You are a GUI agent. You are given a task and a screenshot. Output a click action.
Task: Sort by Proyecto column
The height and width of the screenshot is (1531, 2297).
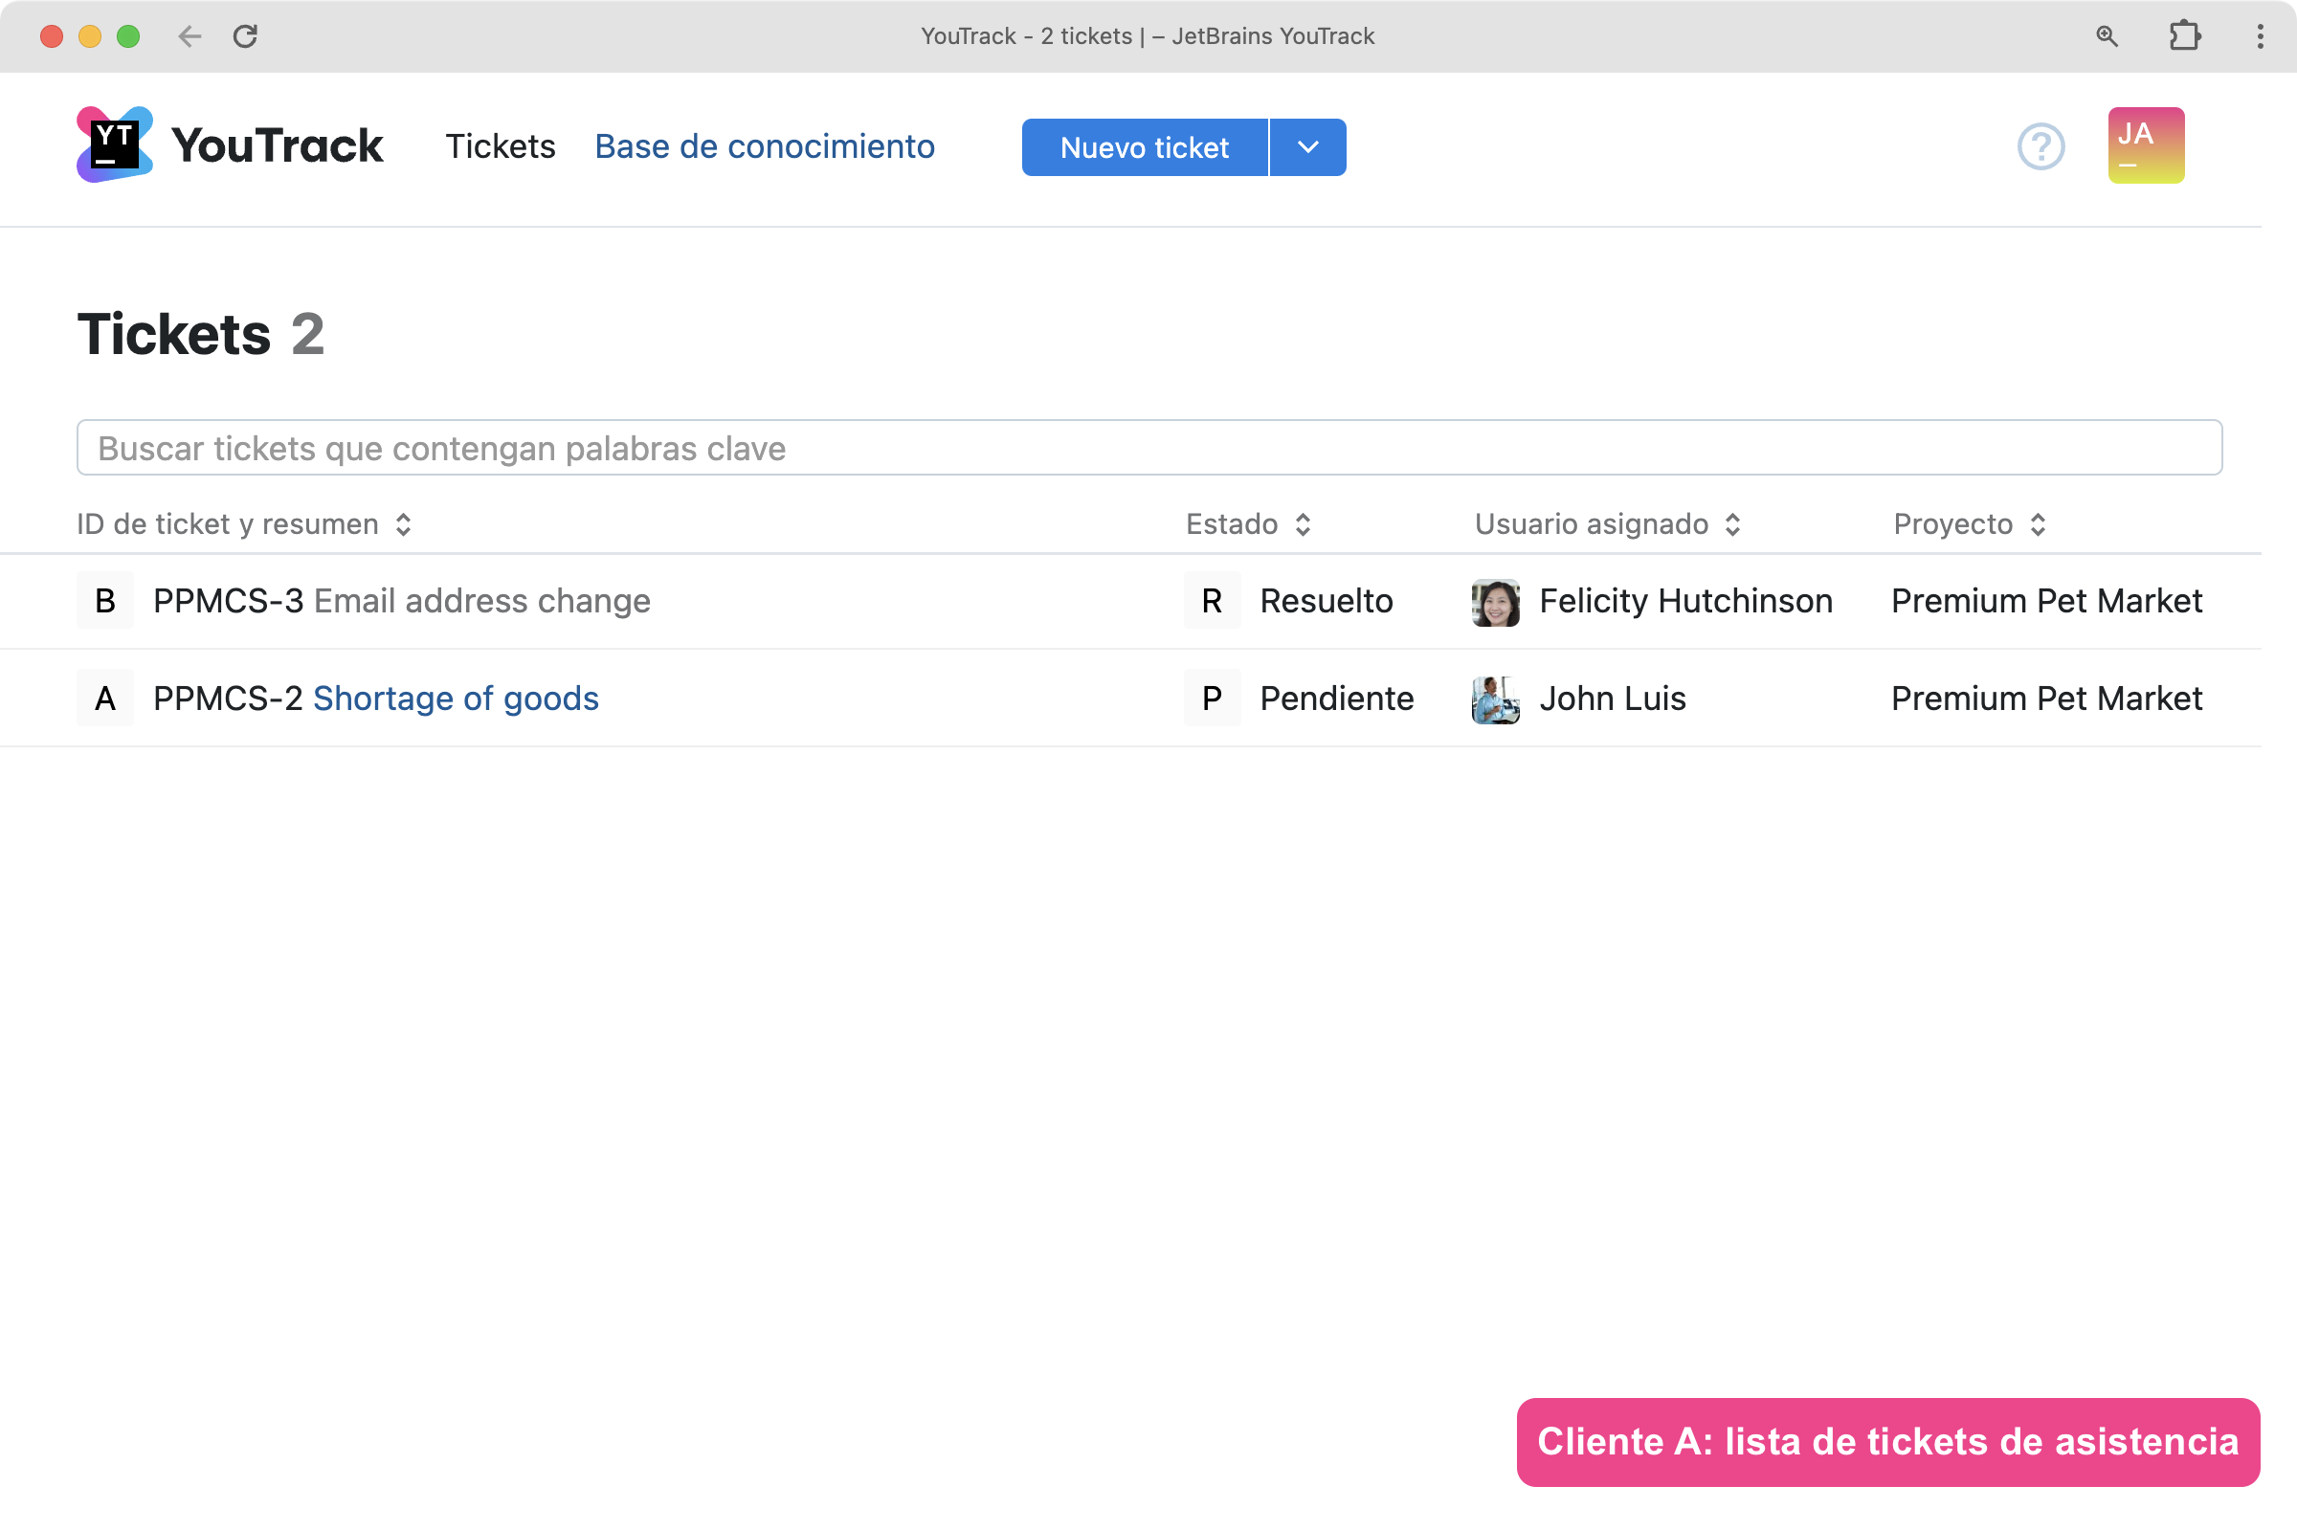coord(1968,524)
